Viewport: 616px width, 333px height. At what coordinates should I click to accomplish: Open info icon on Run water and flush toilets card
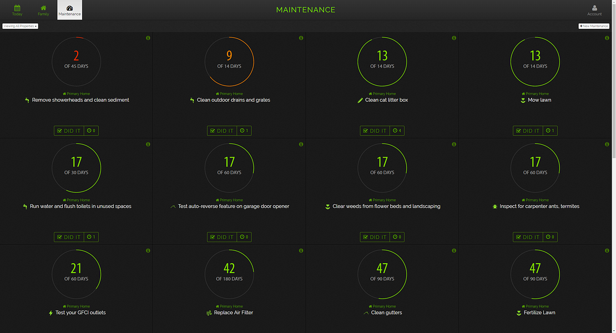[148, 144]
